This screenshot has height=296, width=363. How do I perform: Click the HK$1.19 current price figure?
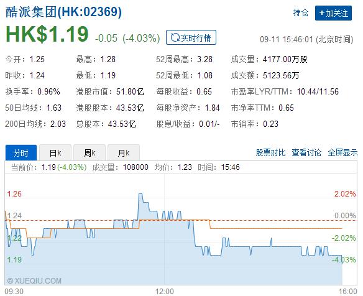point(47,34)
